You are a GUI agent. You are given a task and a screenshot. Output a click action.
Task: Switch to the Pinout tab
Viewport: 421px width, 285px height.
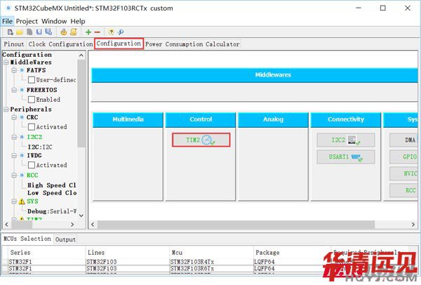[x=14, y=44]
